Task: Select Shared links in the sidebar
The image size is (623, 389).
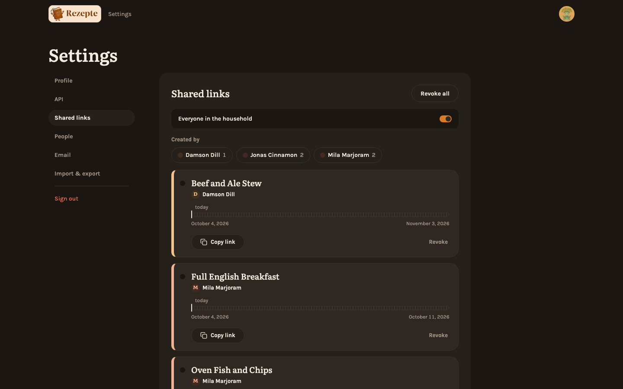Action: (92, 118)
